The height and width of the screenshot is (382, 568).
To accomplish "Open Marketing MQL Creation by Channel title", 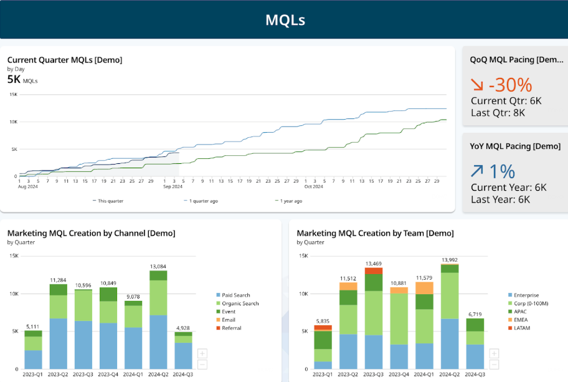I will (x=92, y=233).
